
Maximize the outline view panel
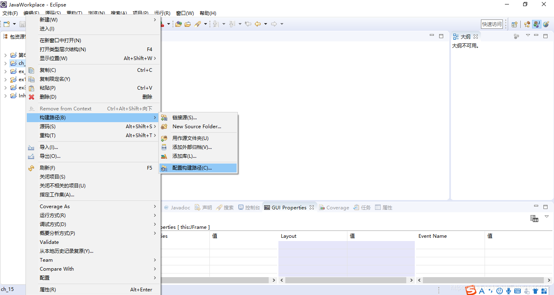tap(545, 36)
